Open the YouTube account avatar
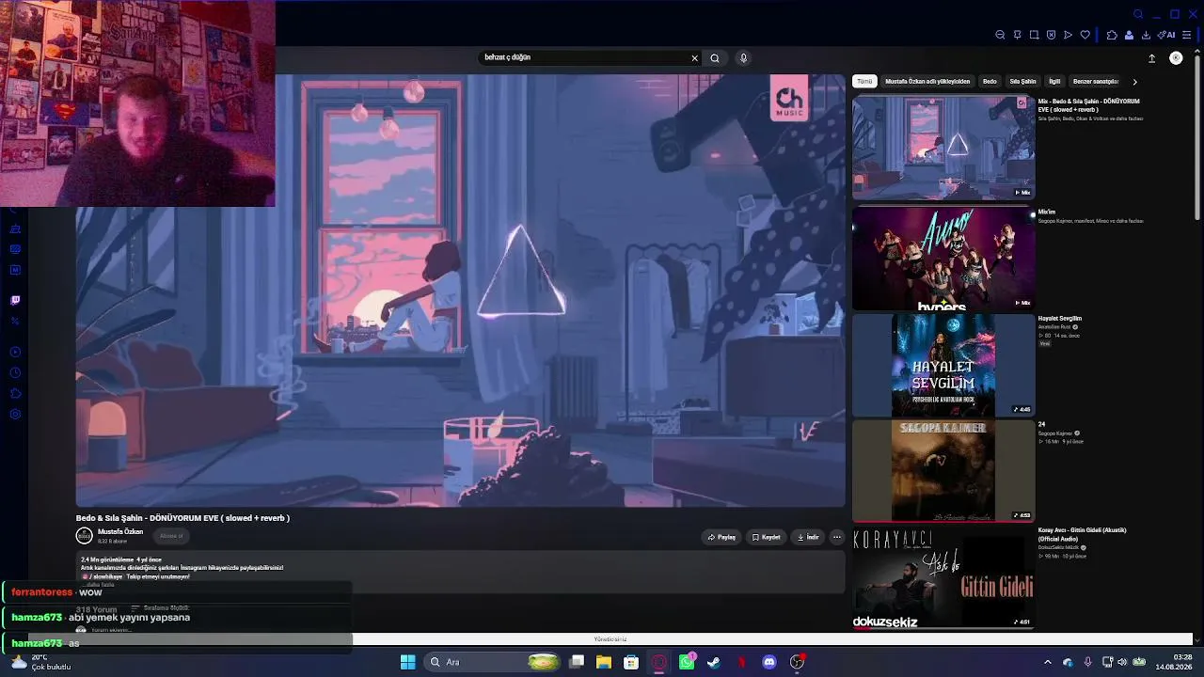The height and width of the screenshot is (677, 1204). tap(1176, 58)
